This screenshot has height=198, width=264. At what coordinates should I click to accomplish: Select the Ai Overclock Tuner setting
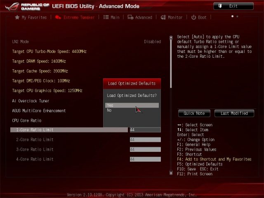pyautogui.click(x=31, y=101)
